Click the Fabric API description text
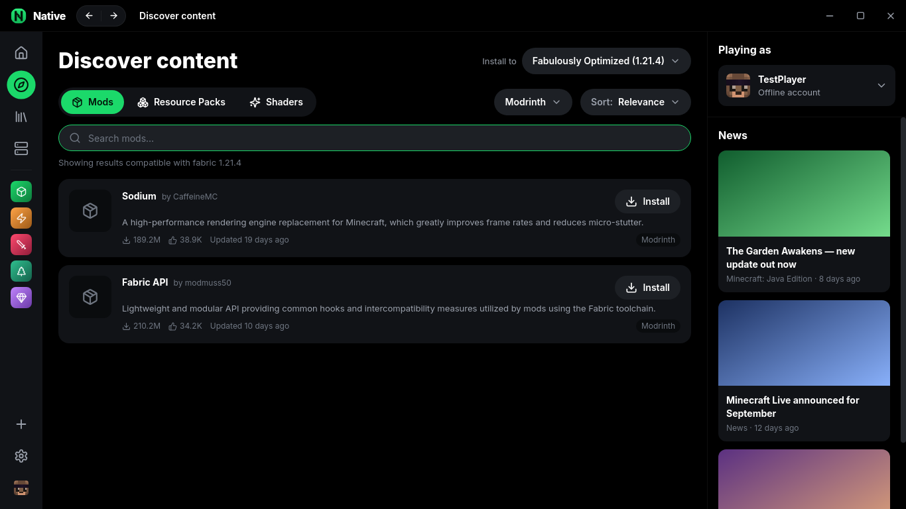Image resolution: width=906 pixels, height=509 pixels. 389,309
